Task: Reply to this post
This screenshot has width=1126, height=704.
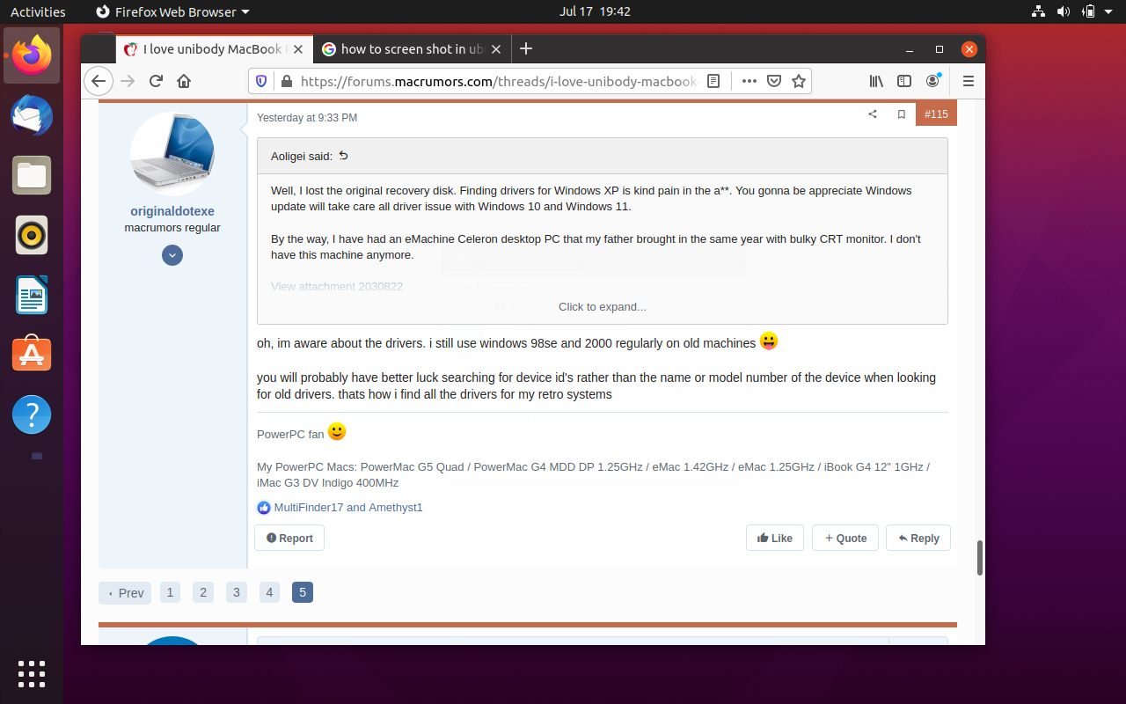Action: point(918,538)
